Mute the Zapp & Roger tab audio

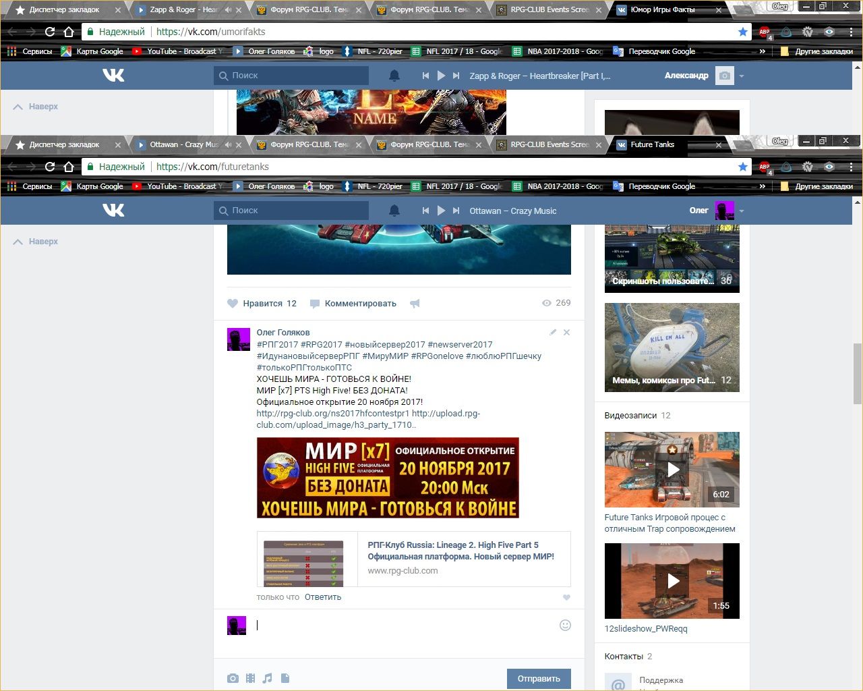[228, 9]
